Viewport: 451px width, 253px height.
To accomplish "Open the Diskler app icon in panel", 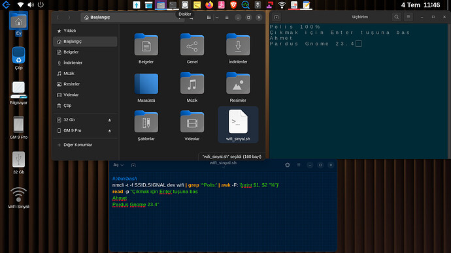I will coord(185,5).
